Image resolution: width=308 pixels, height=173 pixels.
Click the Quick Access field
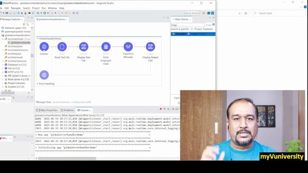192,13
